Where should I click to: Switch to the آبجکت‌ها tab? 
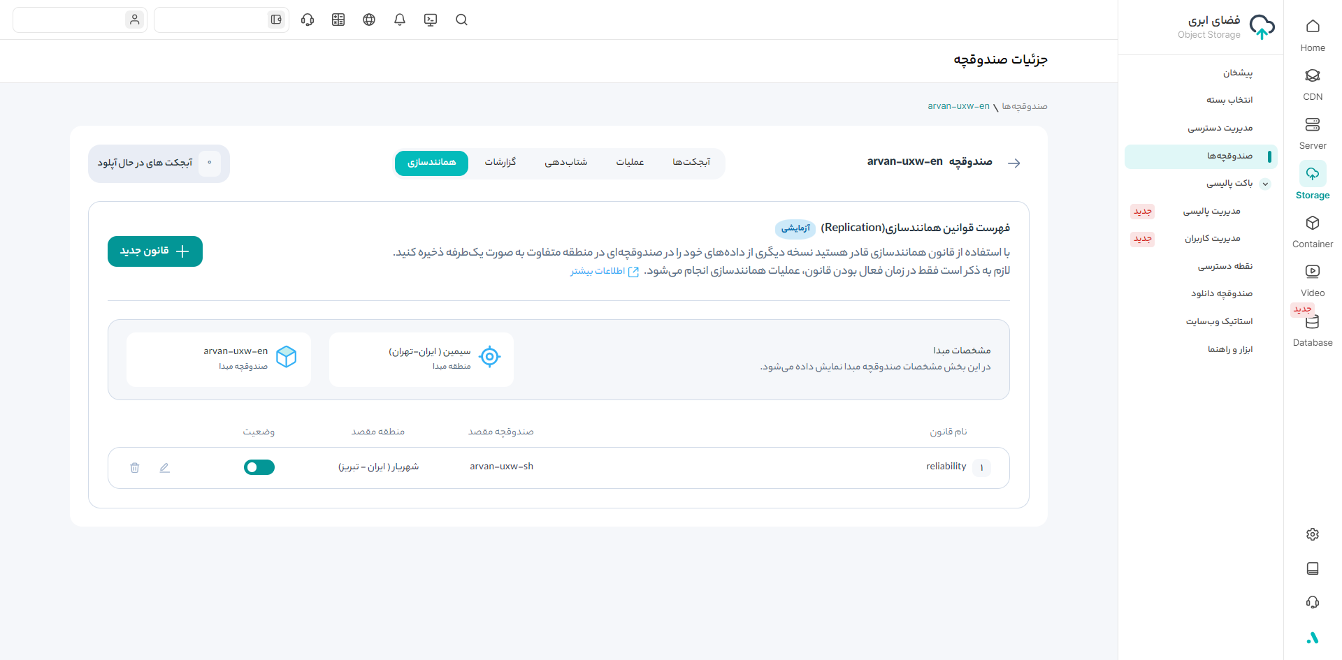click(x=691, y=162)
